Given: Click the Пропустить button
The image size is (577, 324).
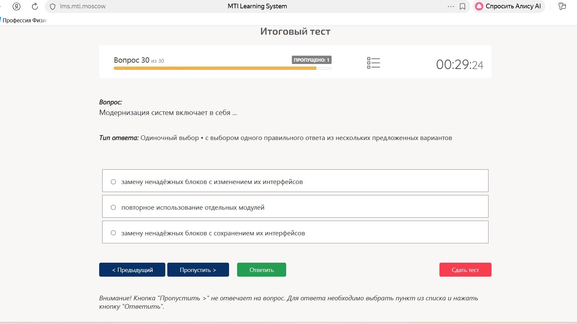Looking at the screenshot, I should click(x=198, y=270).
